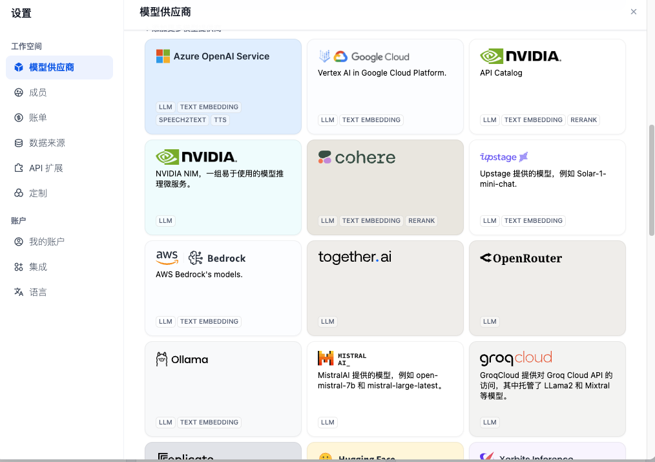Open the 模型供应商 settings section
The height and width of the screenshot is (462, 655).
(x=59, y=67)
